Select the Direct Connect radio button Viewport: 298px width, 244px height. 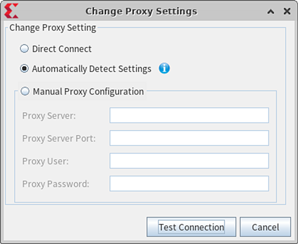[24, 49]
